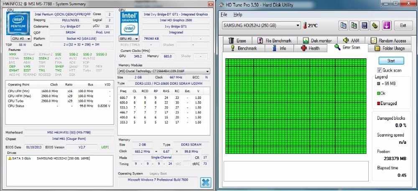Open the File menu in HD Tune

point(224,15)
